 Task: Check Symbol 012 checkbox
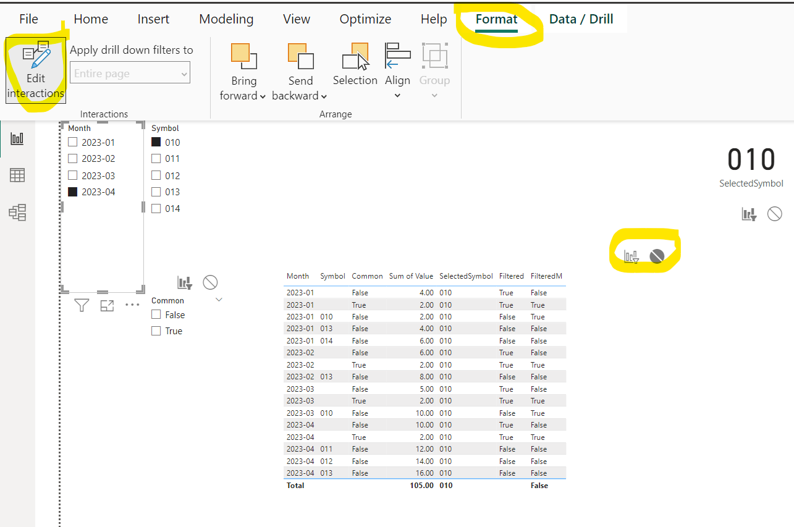(156, 175)
